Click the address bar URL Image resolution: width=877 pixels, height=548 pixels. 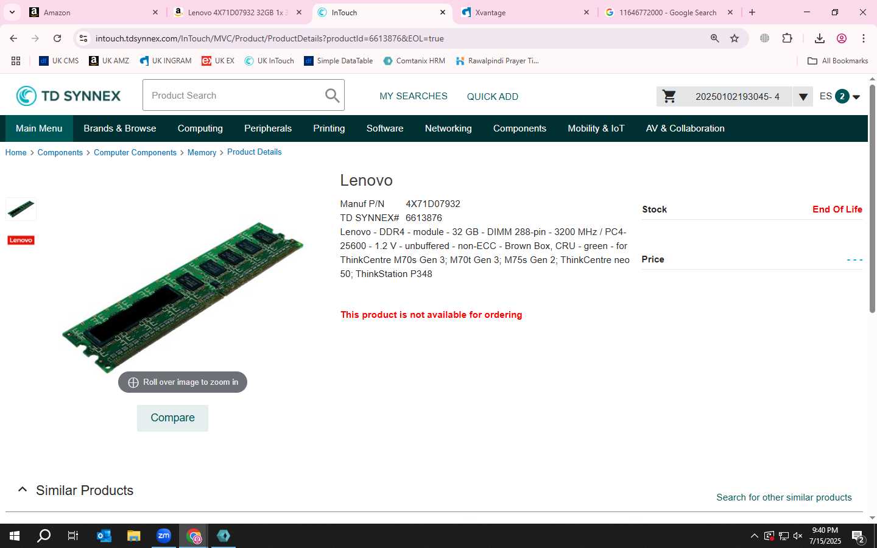coord(269,38)
